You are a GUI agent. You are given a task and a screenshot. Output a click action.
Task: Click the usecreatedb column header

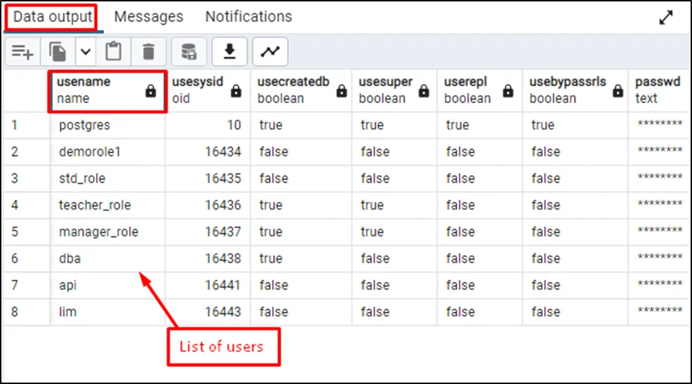(x=293, y=90)
